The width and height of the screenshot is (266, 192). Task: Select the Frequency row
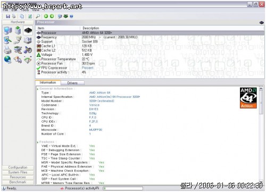[x=150, y=37]
